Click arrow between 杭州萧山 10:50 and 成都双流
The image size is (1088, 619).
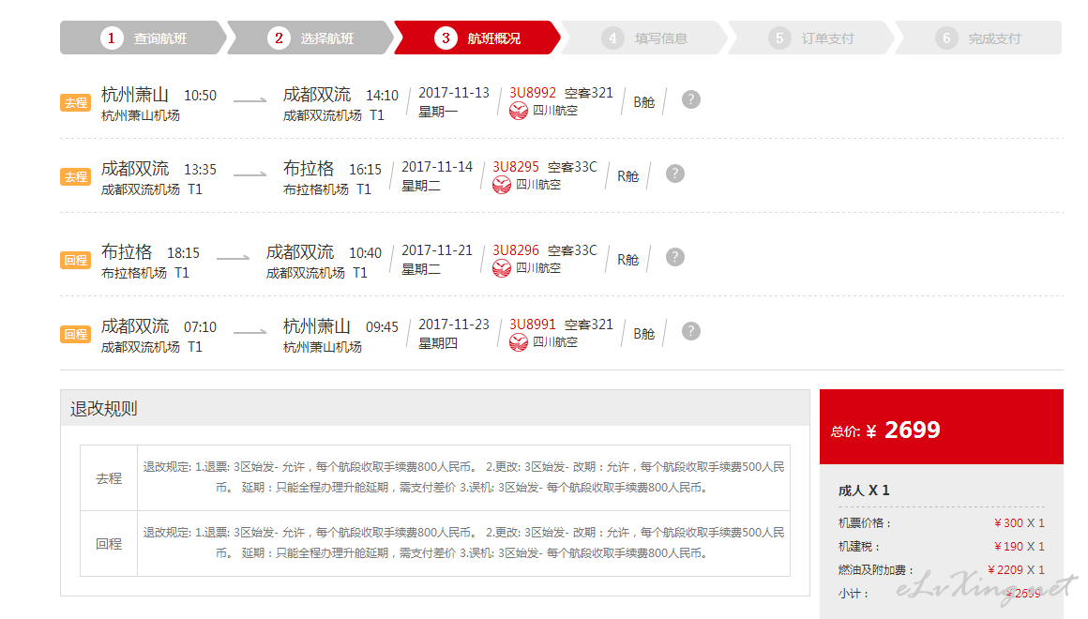click(249, 100)
